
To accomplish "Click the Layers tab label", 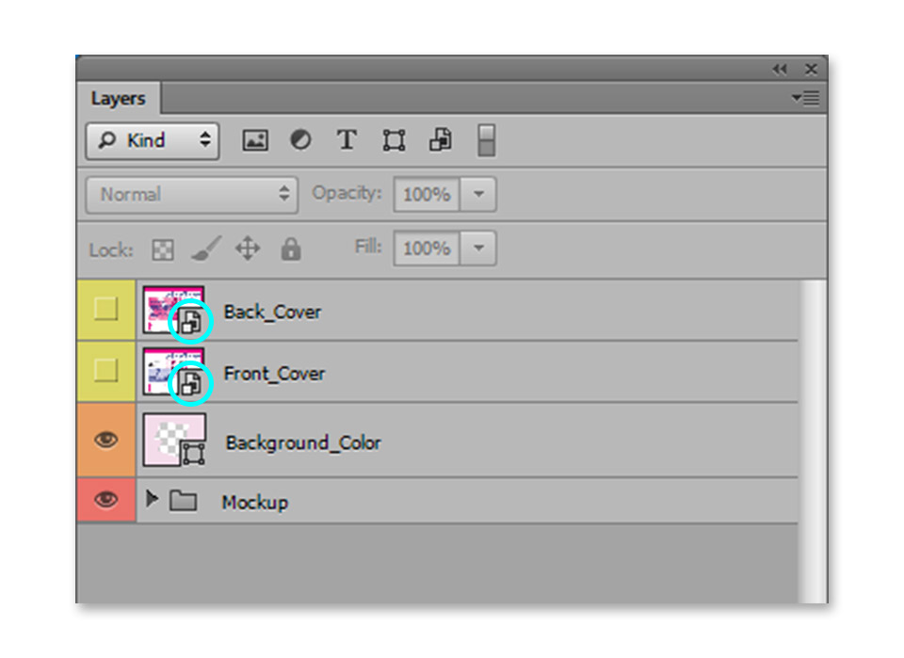I will 119,98.
